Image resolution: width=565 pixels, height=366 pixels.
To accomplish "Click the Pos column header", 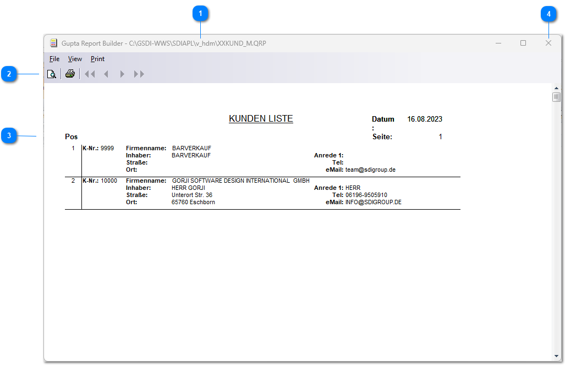I will [71, 136].
